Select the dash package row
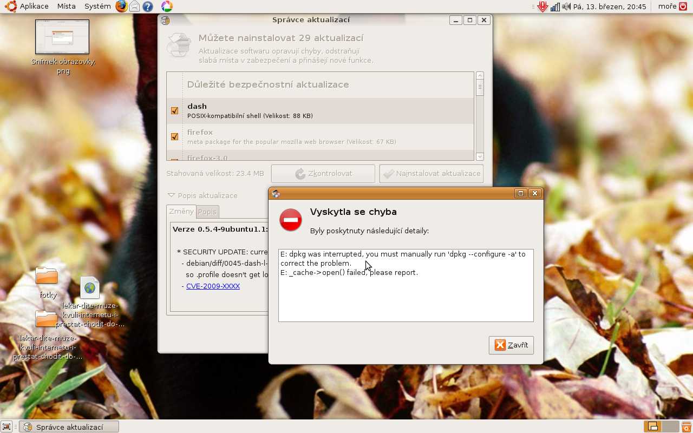This screenshot has width=693, height=433. (320, 110)
